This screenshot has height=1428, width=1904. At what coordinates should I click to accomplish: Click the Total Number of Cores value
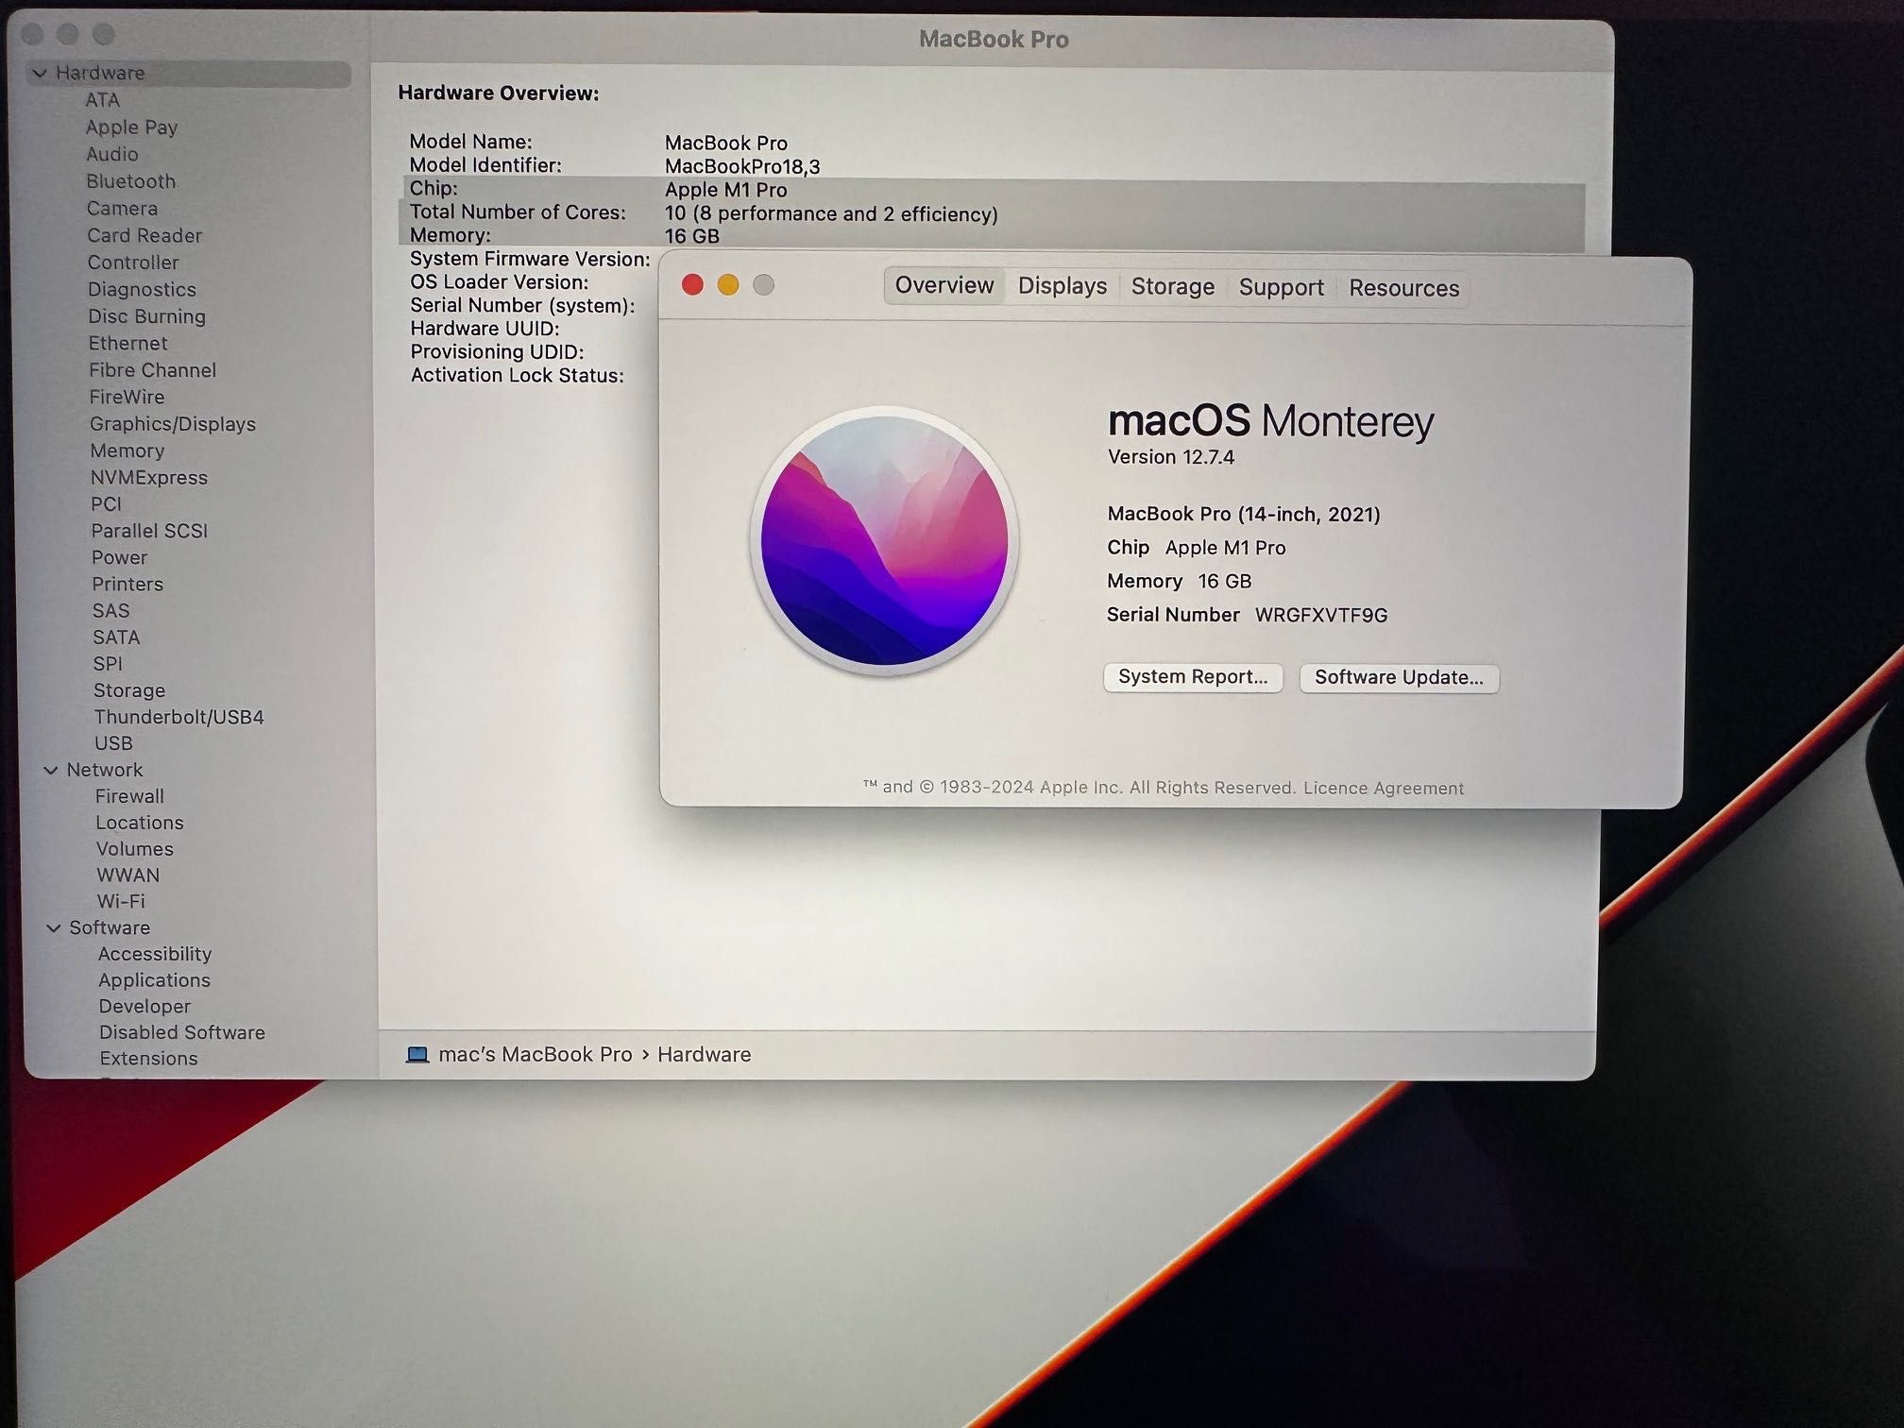pos(831,214)
